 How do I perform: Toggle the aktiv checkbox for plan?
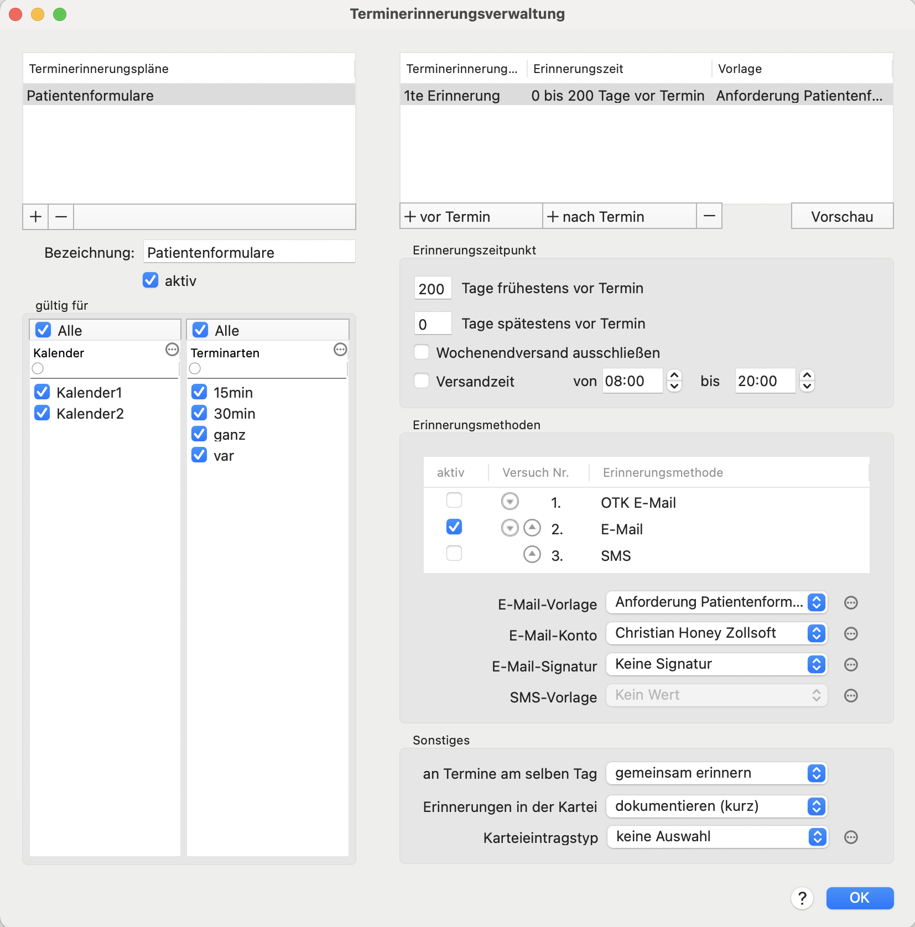[150, 280]
